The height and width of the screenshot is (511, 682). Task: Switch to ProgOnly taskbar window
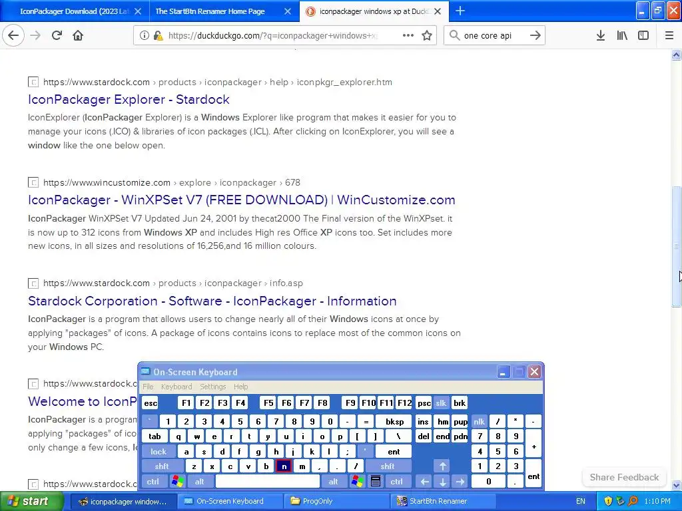pos(337,501)
